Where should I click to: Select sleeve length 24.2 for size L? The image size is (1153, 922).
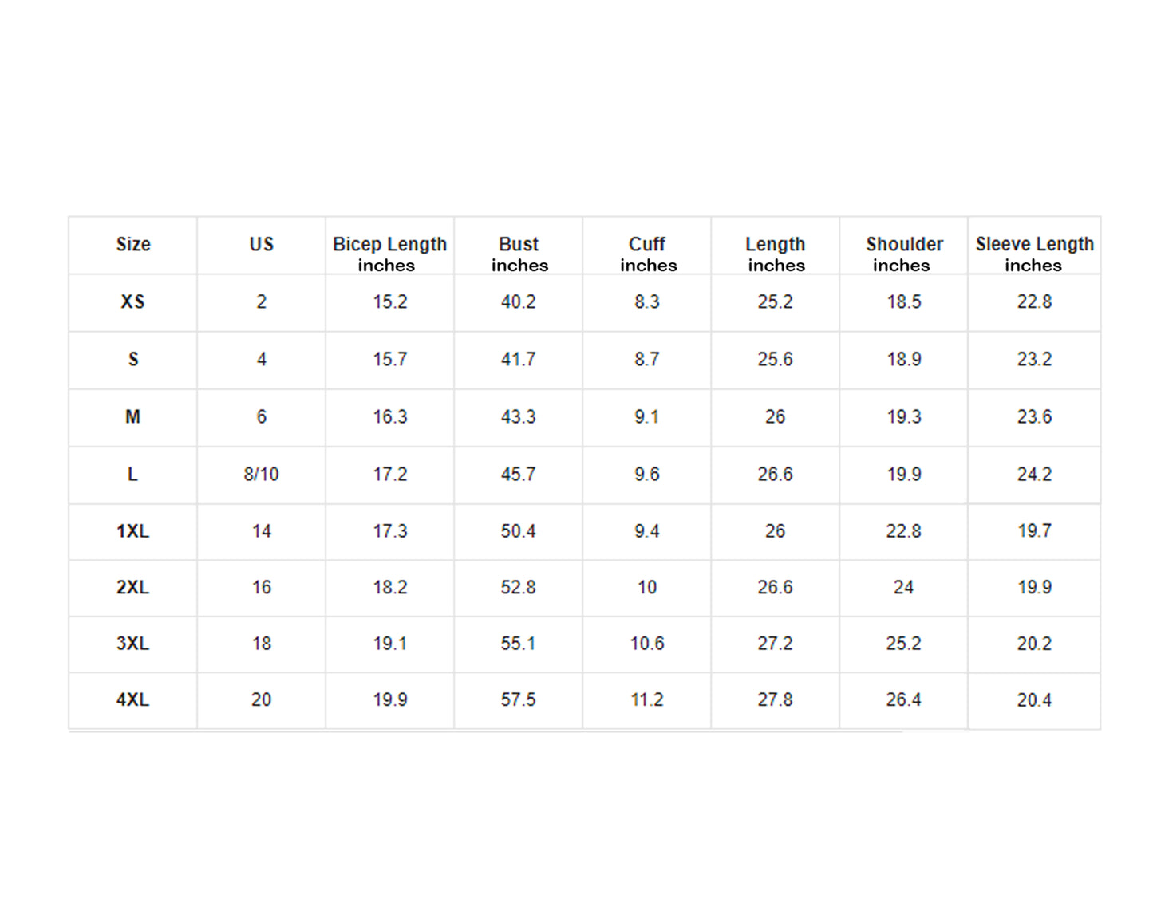click(1034, 475)
